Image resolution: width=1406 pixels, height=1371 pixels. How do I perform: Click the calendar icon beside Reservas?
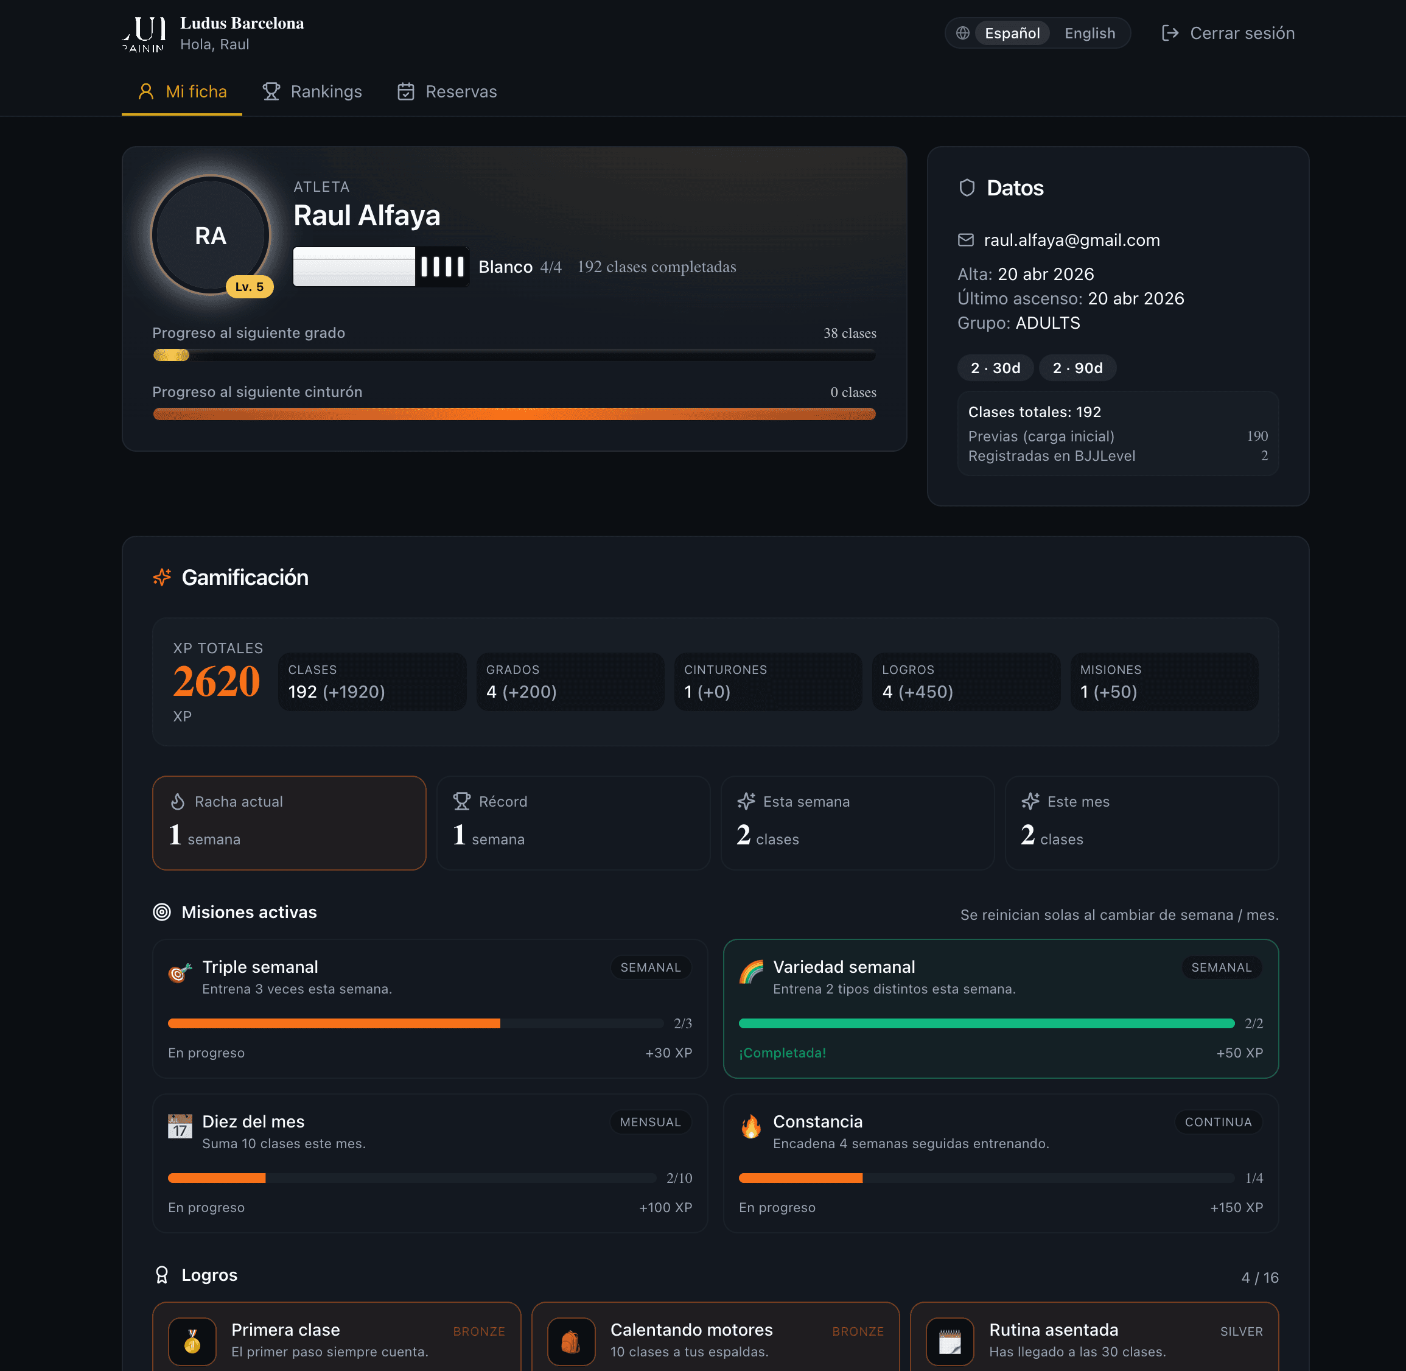[406, 91]
